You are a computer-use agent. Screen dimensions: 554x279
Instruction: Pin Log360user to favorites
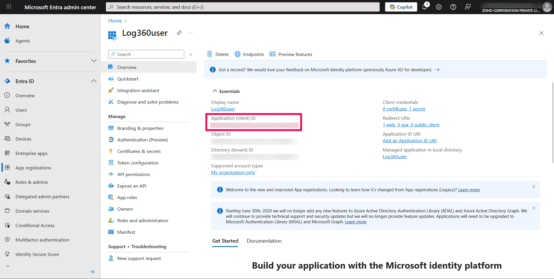(x=179, y=33)
